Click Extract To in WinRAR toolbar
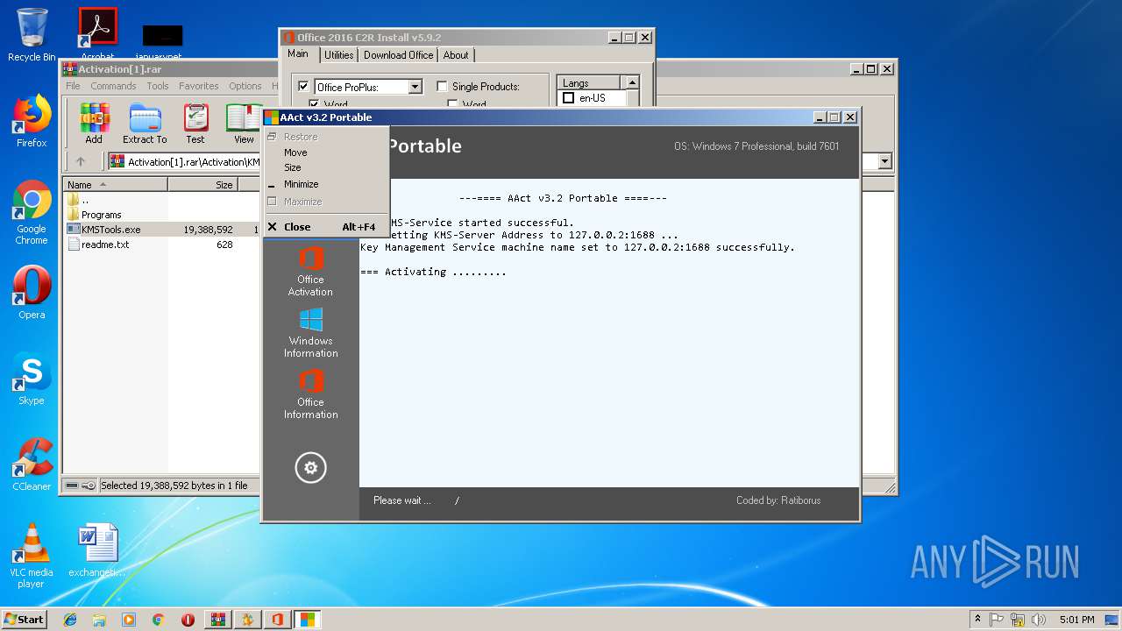Image resolution: width=1122 pixels, height=631 pixels. tap(145, 124)
